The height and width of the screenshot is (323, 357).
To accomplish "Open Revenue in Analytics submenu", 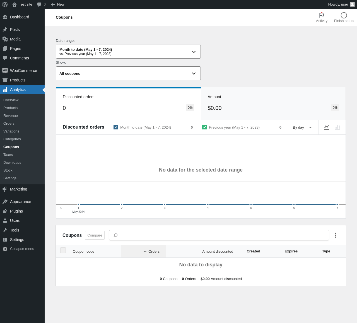I will click(11, 116).
